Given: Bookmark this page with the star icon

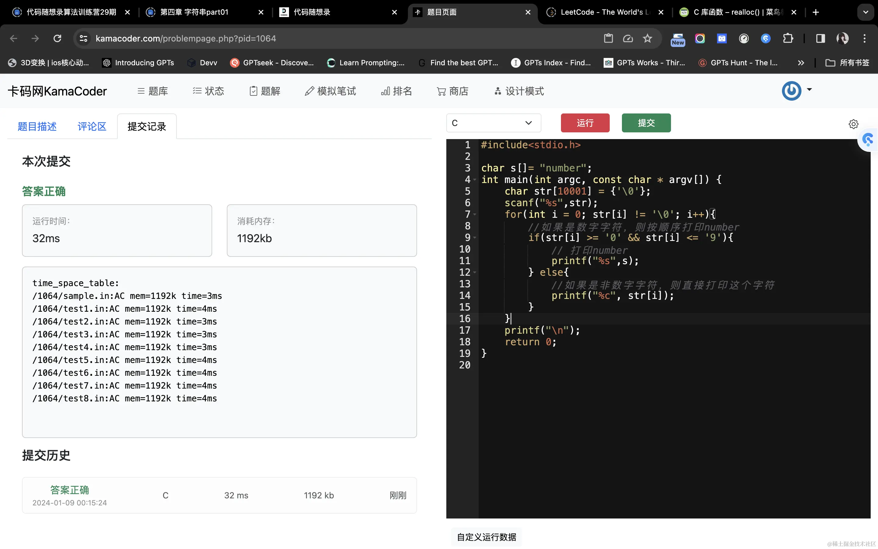Looking at the screenshot, I should (647, 38).
